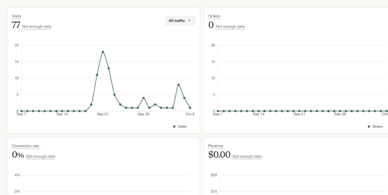
Task: Click the Sep 14 label on Orders chart
Action: coord(259,114)
